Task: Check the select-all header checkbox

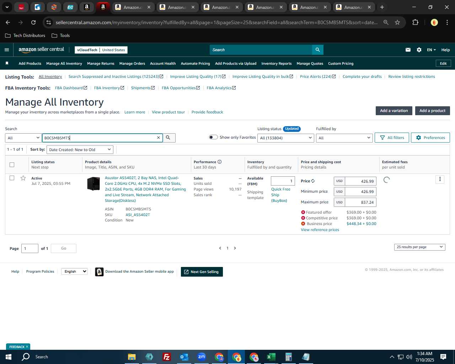Action: pyautogui.click(x=12, y=165)
